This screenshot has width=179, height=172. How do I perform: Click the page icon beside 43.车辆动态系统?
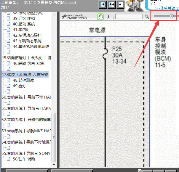click(9, 41)
